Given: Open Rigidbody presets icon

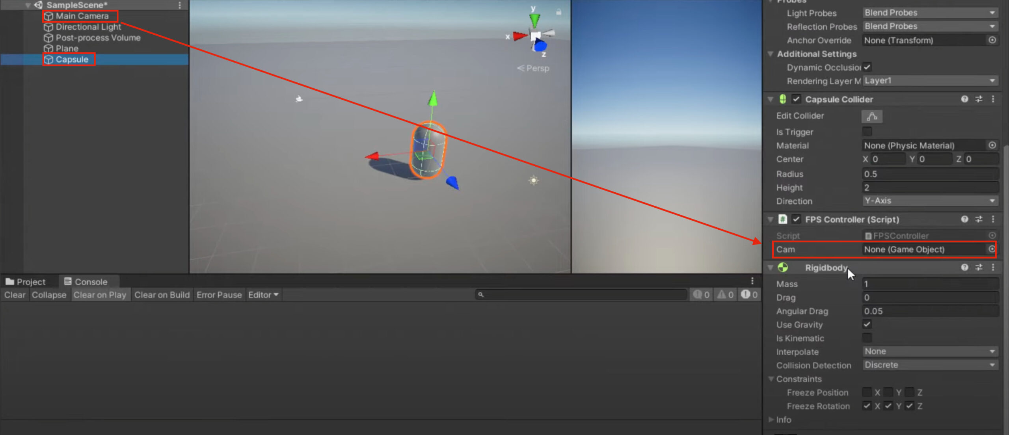Looking at the screenshot, I should pyautogui.click(x=979, y=268).
